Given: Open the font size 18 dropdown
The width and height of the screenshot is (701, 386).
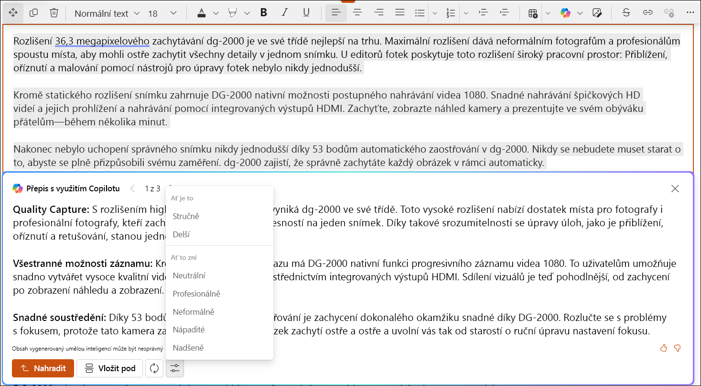Looking at the screenshot, I should pos(162,13).
